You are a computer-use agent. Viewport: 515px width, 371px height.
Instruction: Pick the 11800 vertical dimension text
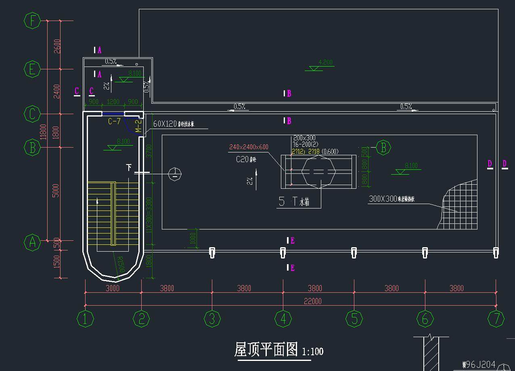pos(43,131)
